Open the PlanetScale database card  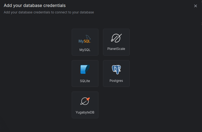(x=116, y=42)
